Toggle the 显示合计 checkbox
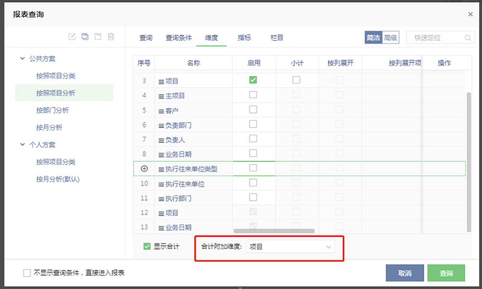 coord(147,246)
